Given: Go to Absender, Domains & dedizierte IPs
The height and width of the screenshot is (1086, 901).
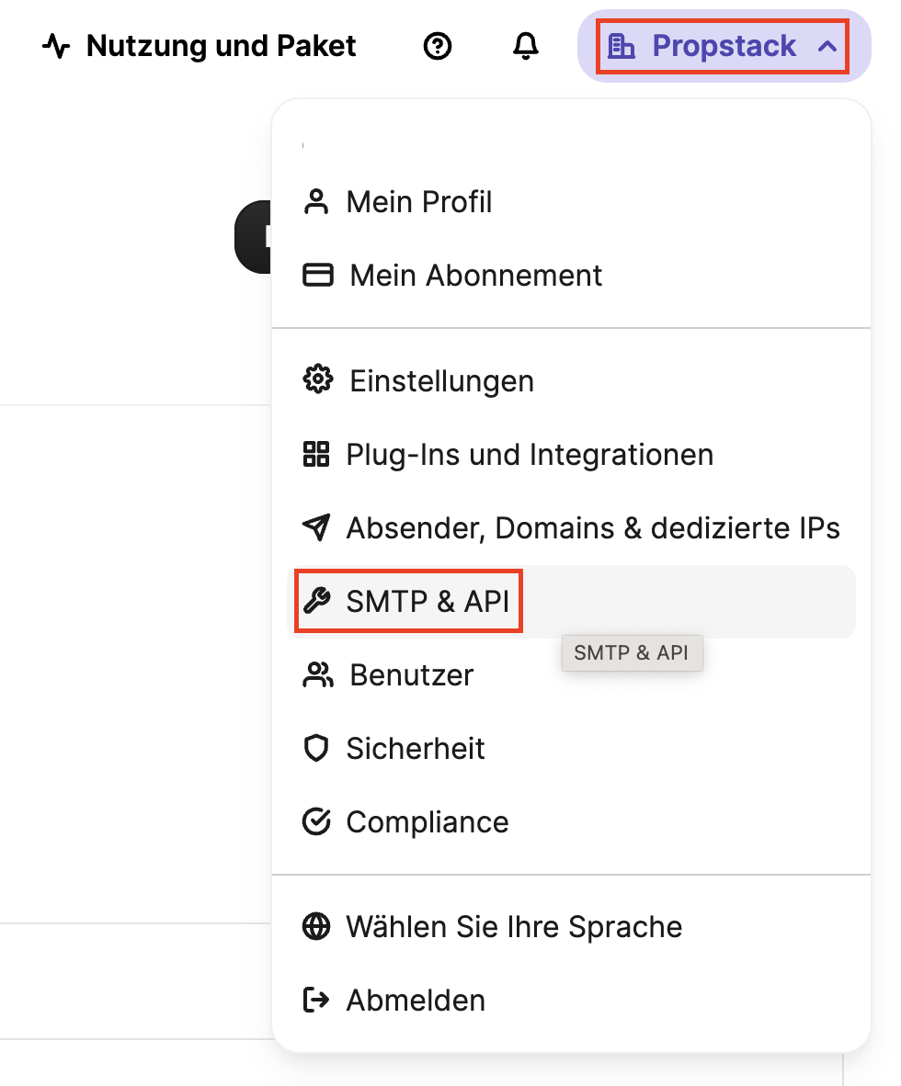Looking at the screenshot, I should point(593,527).
